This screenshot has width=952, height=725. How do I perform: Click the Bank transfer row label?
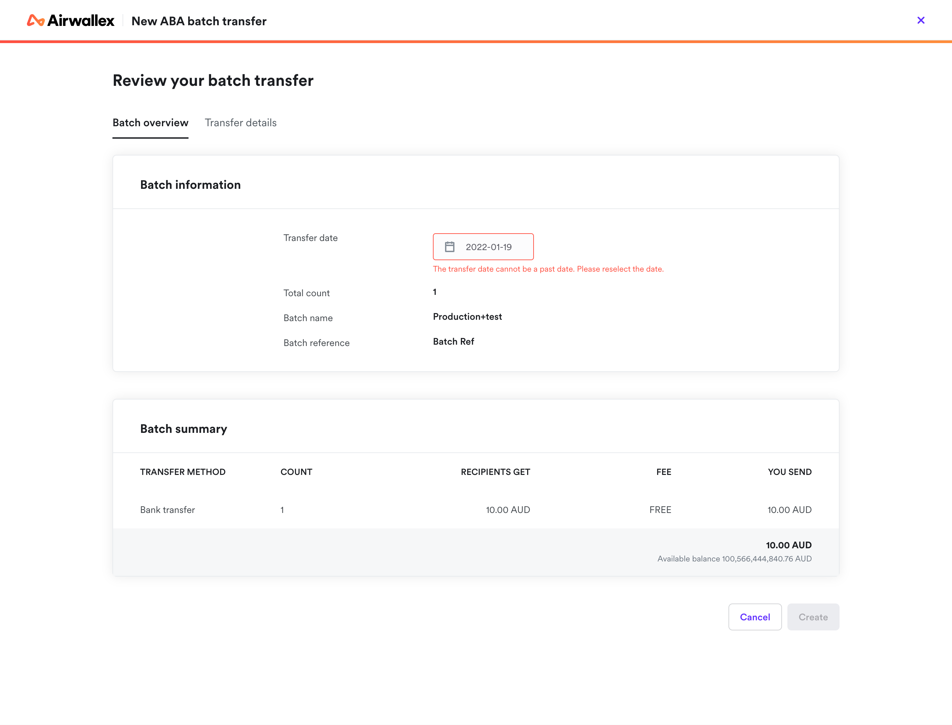167,510
